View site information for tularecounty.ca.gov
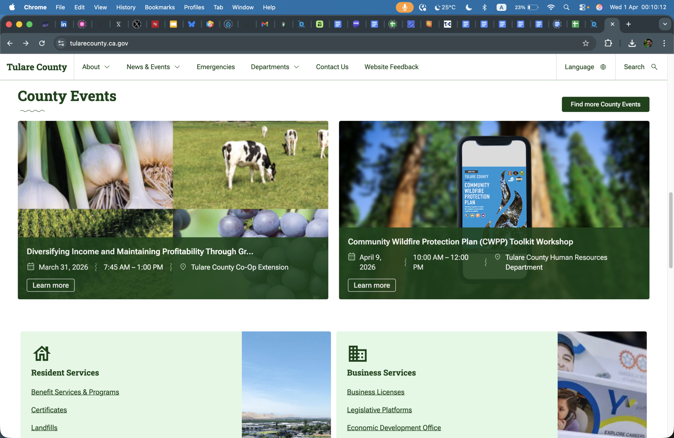Image resolution: width=674 pixels, height=438 pixels. (61, 43)
